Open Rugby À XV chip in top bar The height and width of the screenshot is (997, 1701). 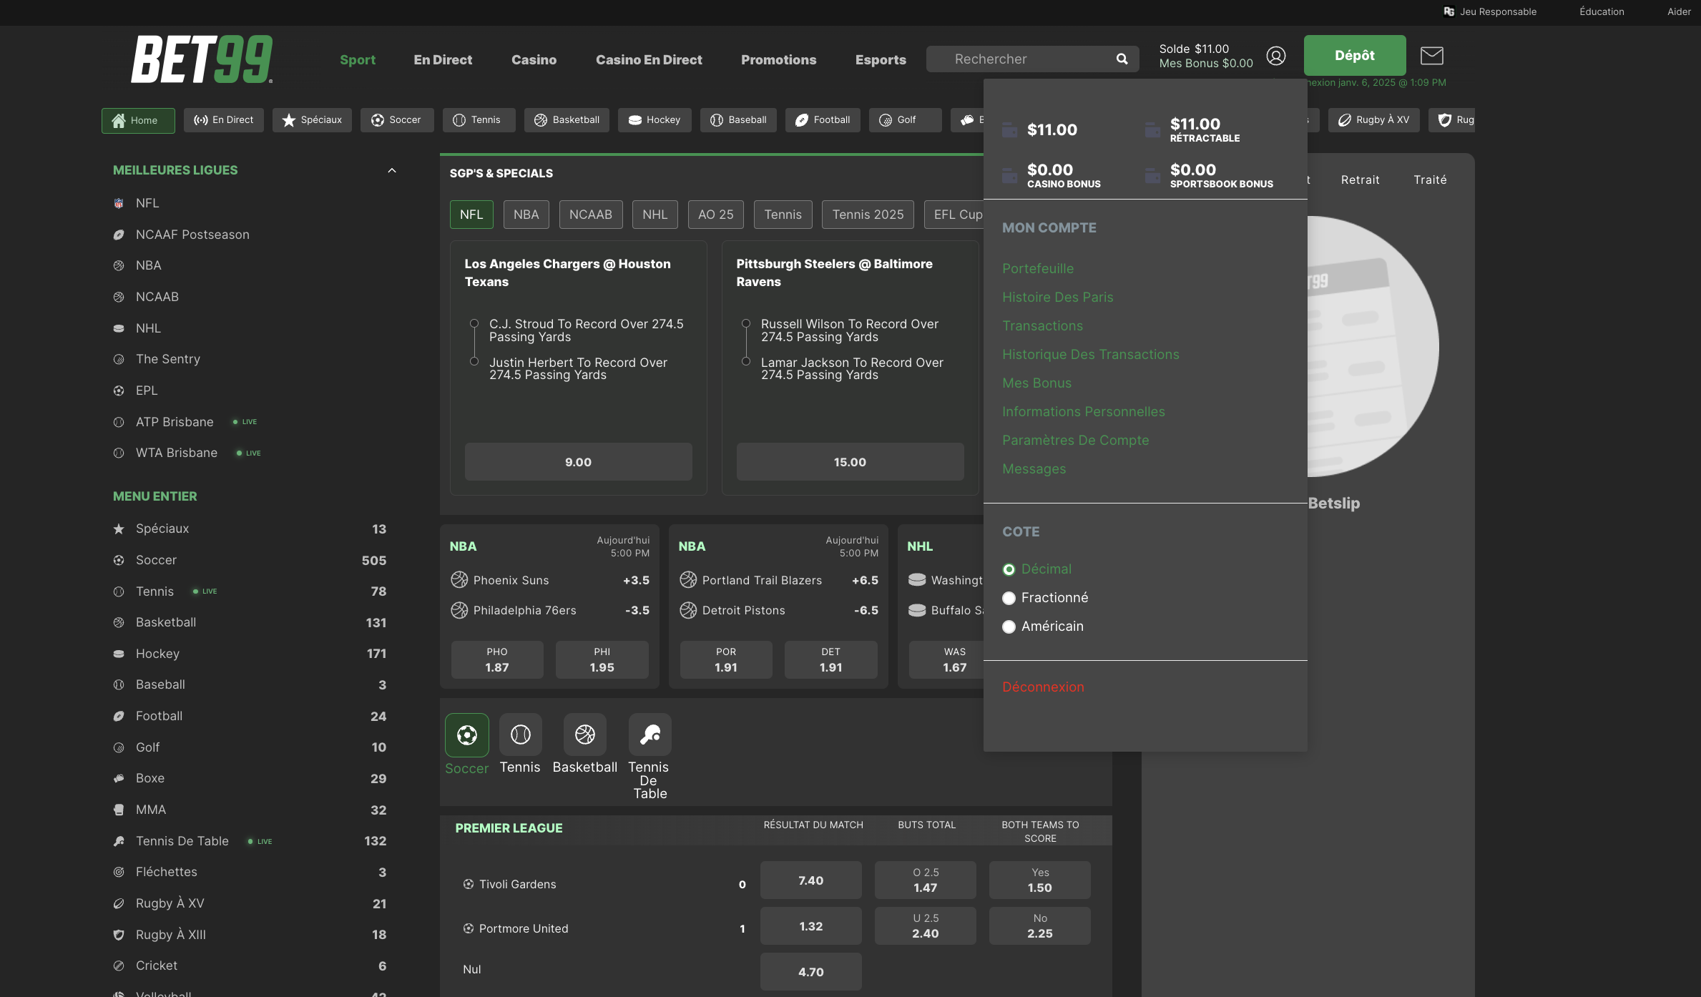coord(1374,120)
